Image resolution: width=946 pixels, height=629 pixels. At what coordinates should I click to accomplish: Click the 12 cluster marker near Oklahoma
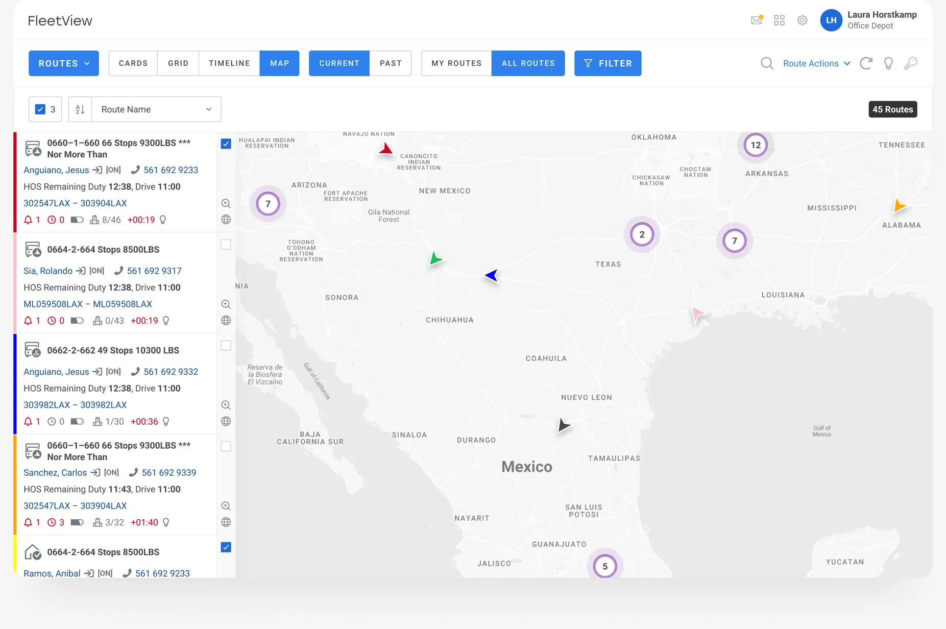756,145
